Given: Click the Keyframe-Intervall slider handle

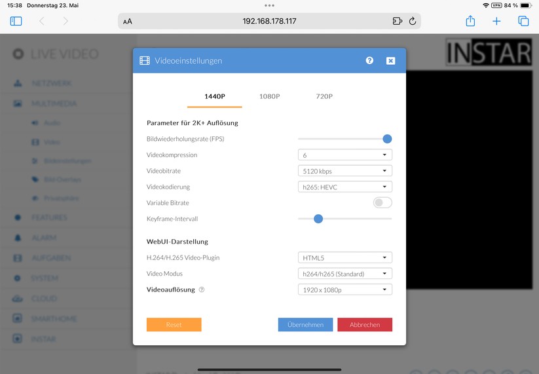Looking at the screenshot, I should 318,219.
